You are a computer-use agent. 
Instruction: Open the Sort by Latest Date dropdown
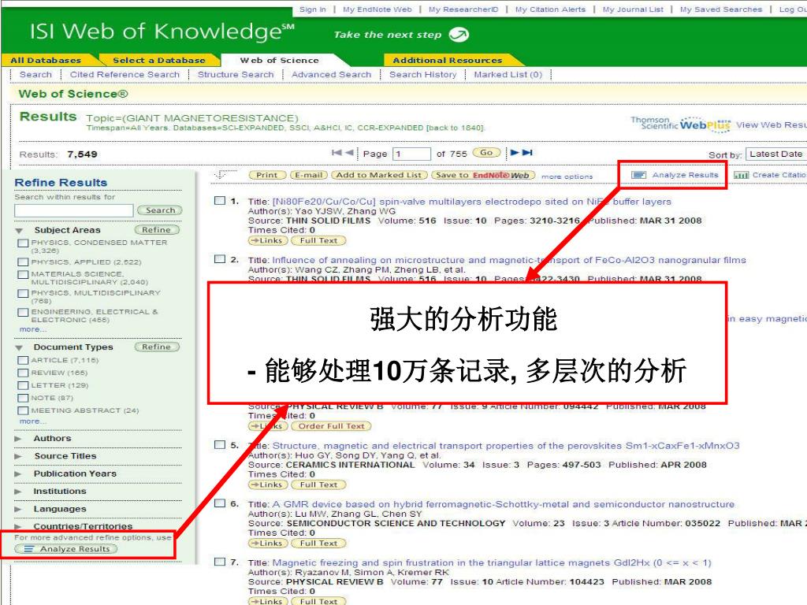pyautogui.click(x=775, y=154)
